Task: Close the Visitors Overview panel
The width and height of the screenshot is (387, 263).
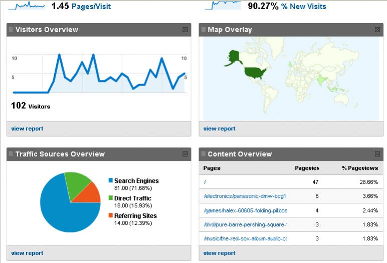Action: click(185, 30)
